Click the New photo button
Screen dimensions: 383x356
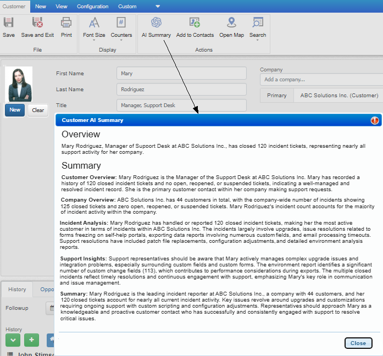coord(15,110)
